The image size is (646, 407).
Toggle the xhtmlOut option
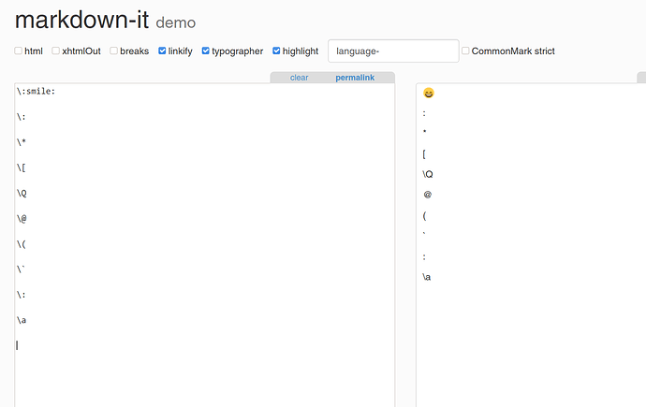tap(55, 51)
